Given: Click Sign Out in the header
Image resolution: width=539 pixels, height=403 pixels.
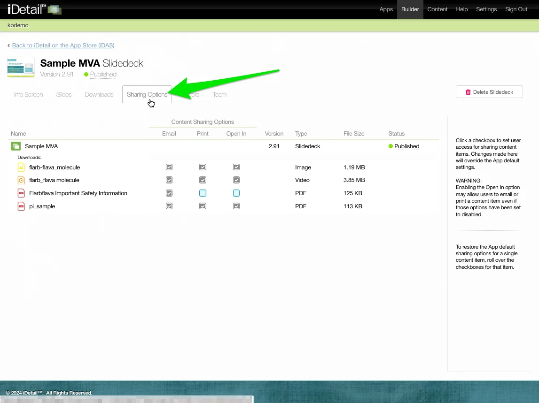Looking at the screenshot, I should pyautogui.click(x=516, y=9).
